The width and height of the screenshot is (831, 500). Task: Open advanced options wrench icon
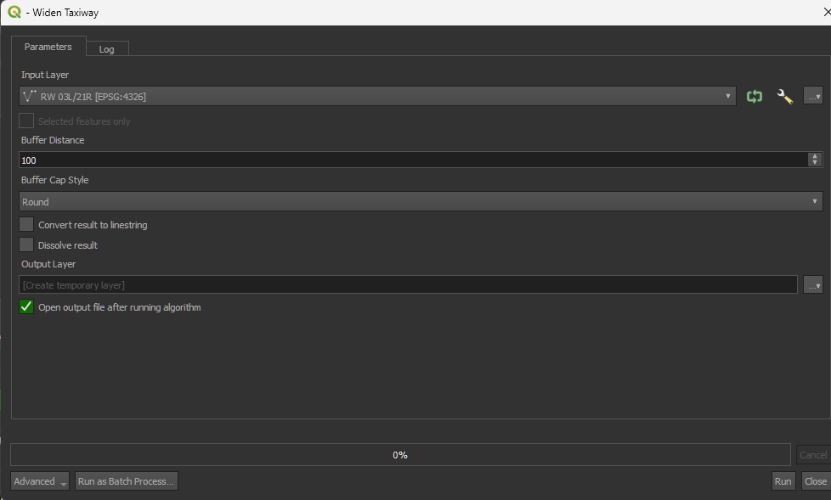pos(784,97)
